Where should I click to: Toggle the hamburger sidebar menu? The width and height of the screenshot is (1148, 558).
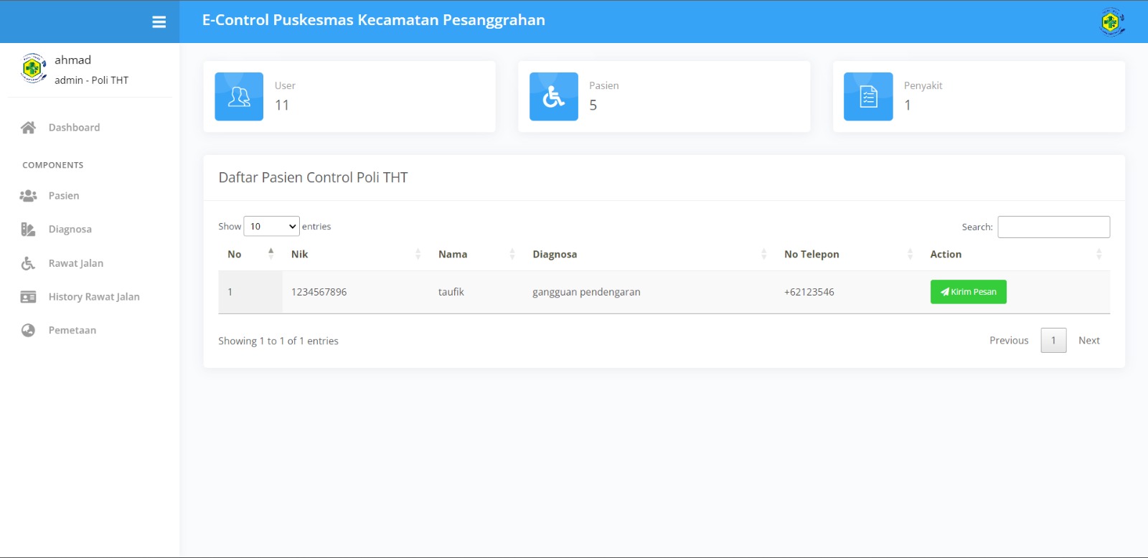pyautogui.click(x=159, y=22)
